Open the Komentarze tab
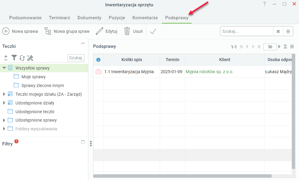Viewport: 299px width, 180px height. click(x=145, y=18)
